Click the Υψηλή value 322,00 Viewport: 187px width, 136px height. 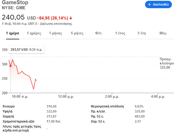(x=52, y=111)
